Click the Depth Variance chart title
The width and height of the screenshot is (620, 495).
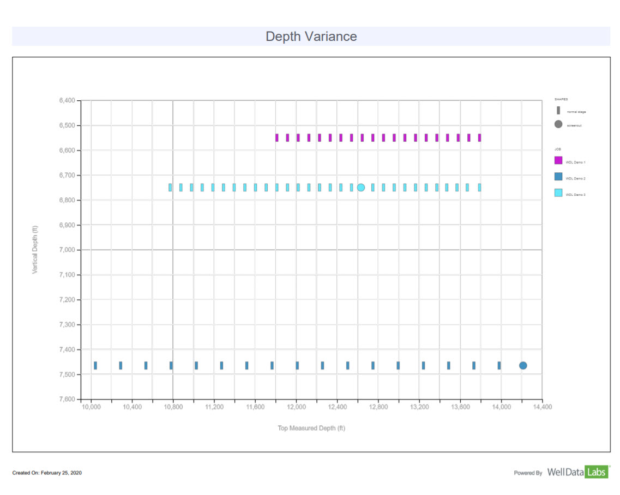pyautogui.click(x=311, y=37)
